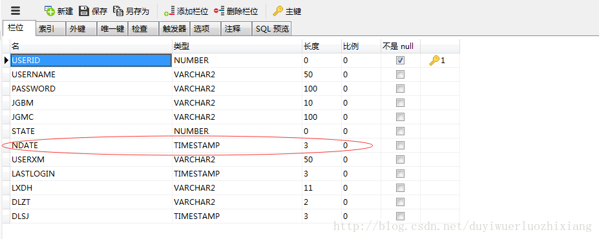Select the DLSJ field name cell
599x239 pixels.
tap(91, 216)
